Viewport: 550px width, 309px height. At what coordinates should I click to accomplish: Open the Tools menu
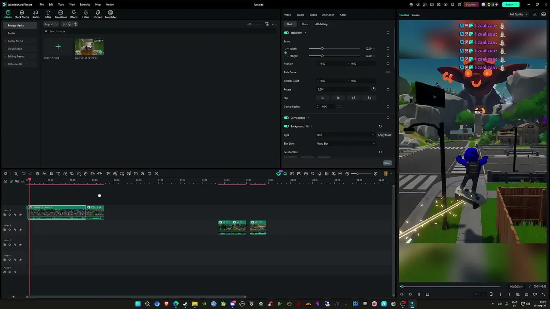[61, 4]
